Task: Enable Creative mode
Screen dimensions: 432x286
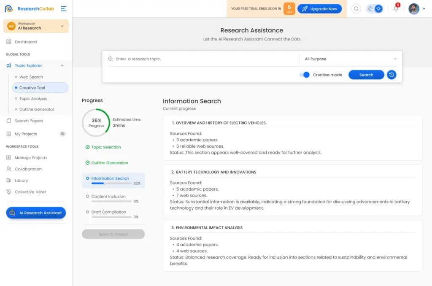Action: pyautogui.click(x=305, y=74)
